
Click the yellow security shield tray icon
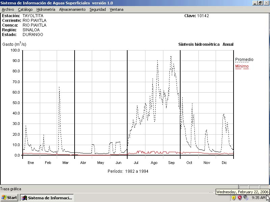pyautogui.click(x=234, y=198)
